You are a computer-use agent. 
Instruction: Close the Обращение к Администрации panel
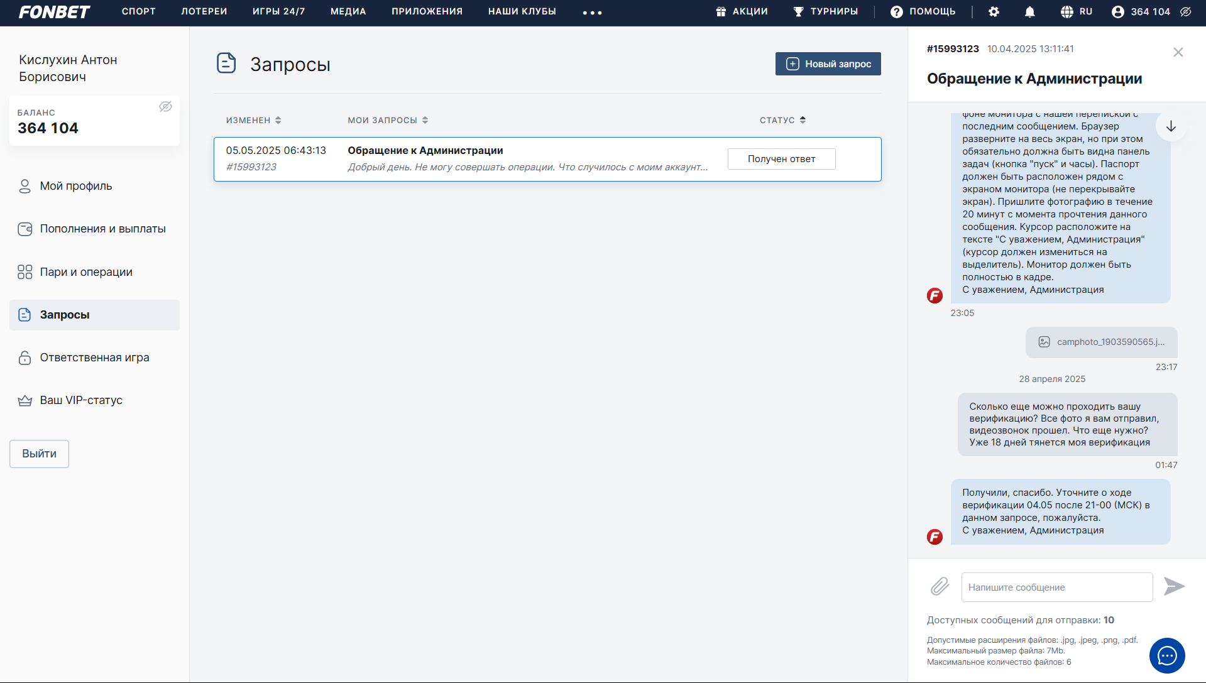click(1178, 52)
